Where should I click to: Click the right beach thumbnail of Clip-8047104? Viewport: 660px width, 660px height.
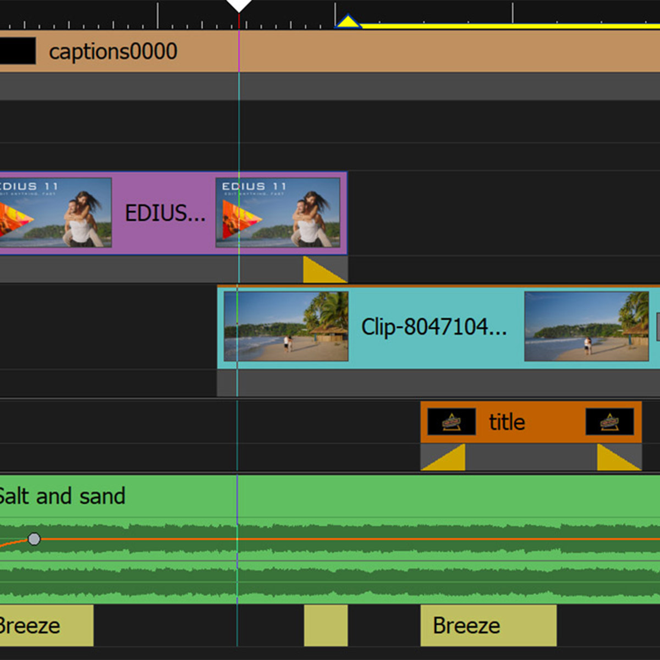586,327
